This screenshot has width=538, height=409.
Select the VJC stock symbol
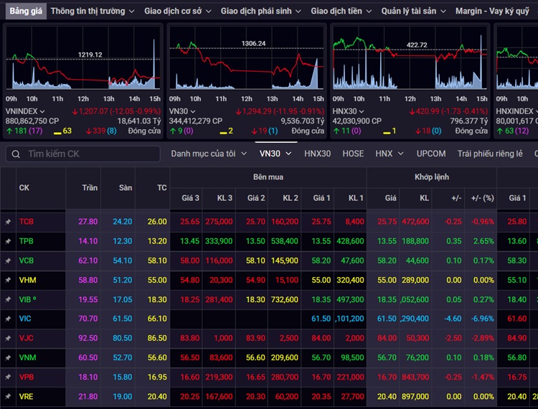pyautogui.click(x=26, y=338)
